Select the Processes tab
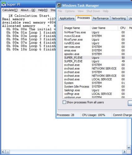The width and height of the screenshot is (132, 155). pyautogui.click(x=83, y=18)
